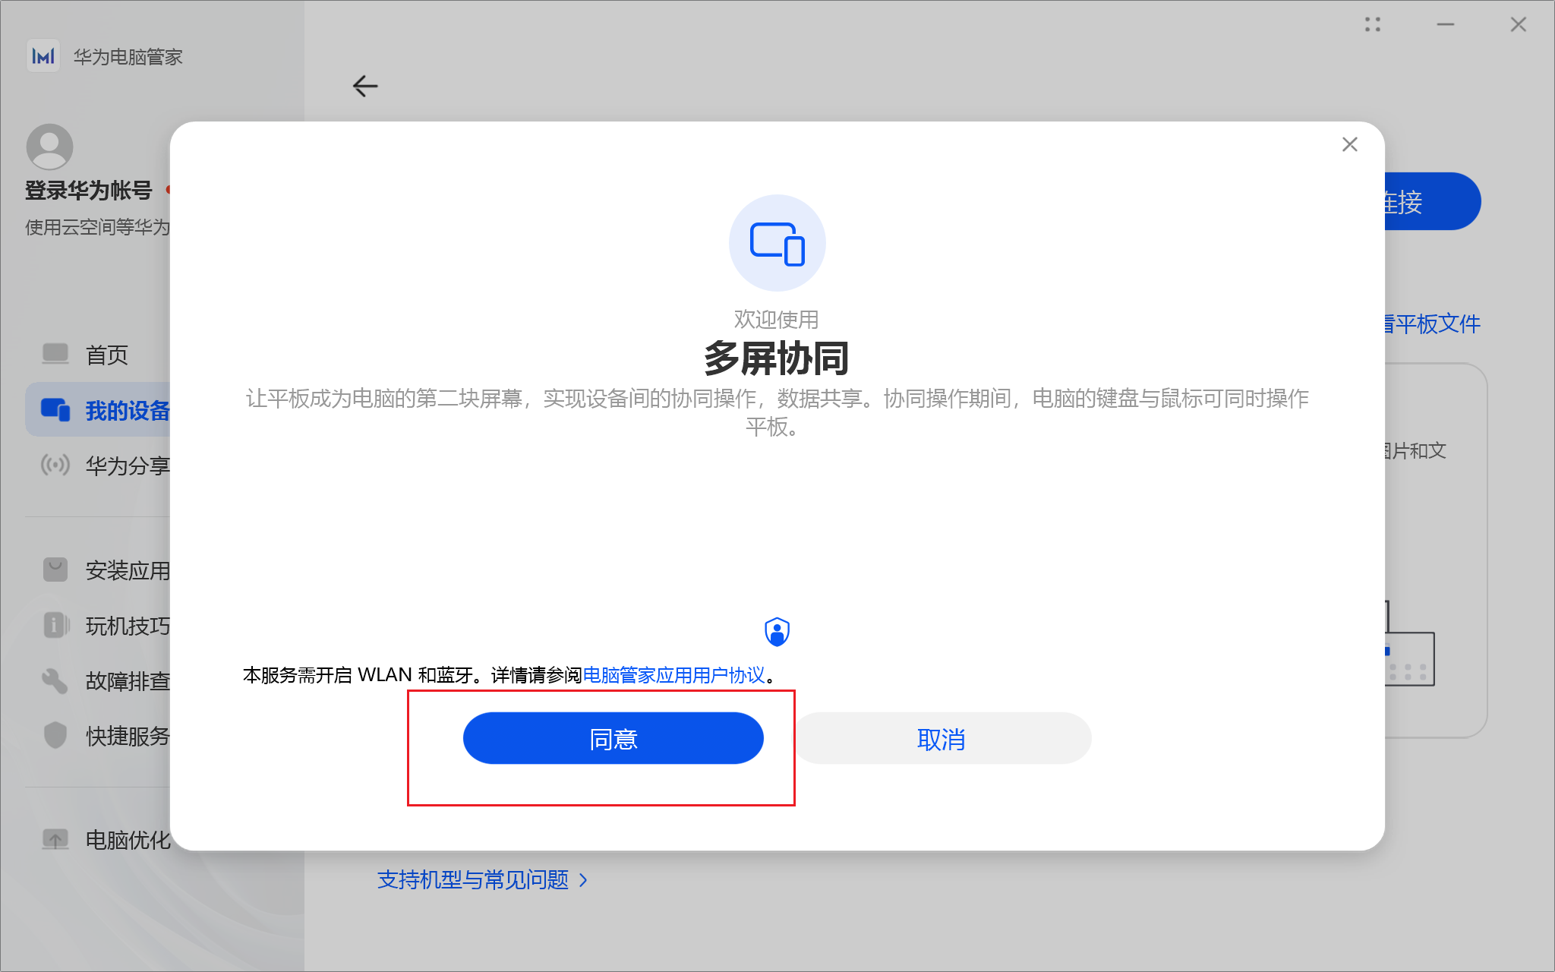Select the 安装应用 app install icon
The image size is (1555, 972).
[55, 570]
